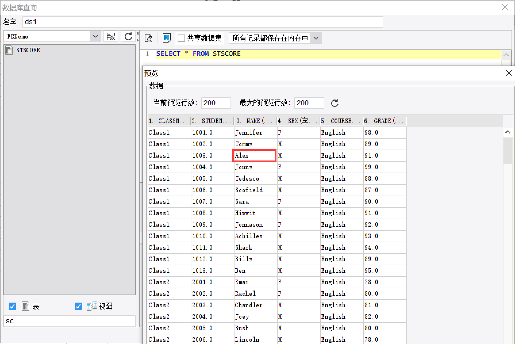Select the name cell Tedesco
The height and width of the screenshot is (344, 515).
coord(255,179)
